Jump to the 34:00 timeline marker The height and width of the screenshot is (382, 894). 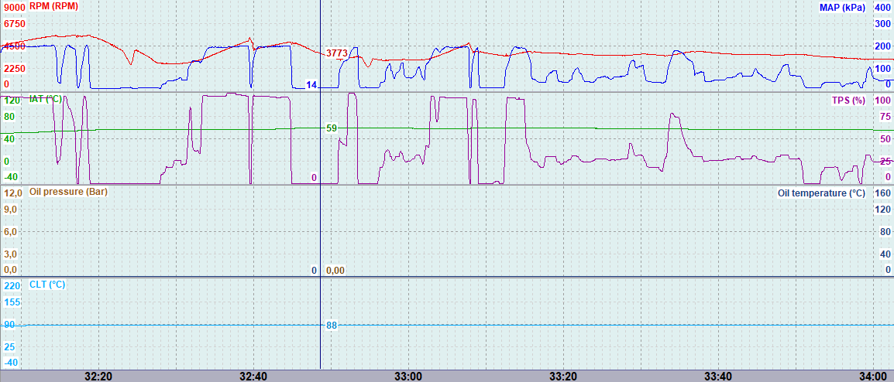[x=873, y=376]
